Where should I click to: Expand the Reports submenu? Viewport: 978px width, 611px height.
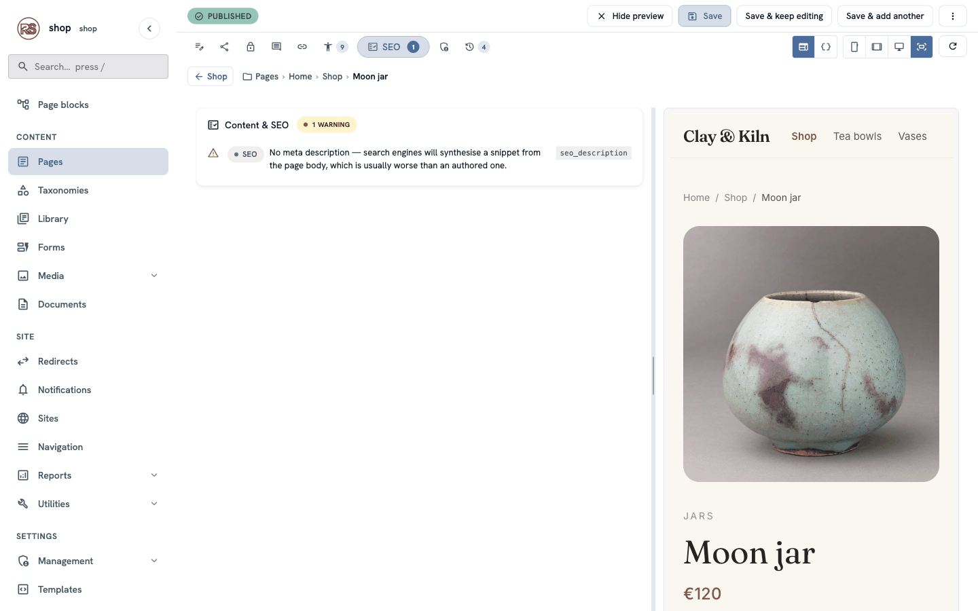(x=154, y=475)
